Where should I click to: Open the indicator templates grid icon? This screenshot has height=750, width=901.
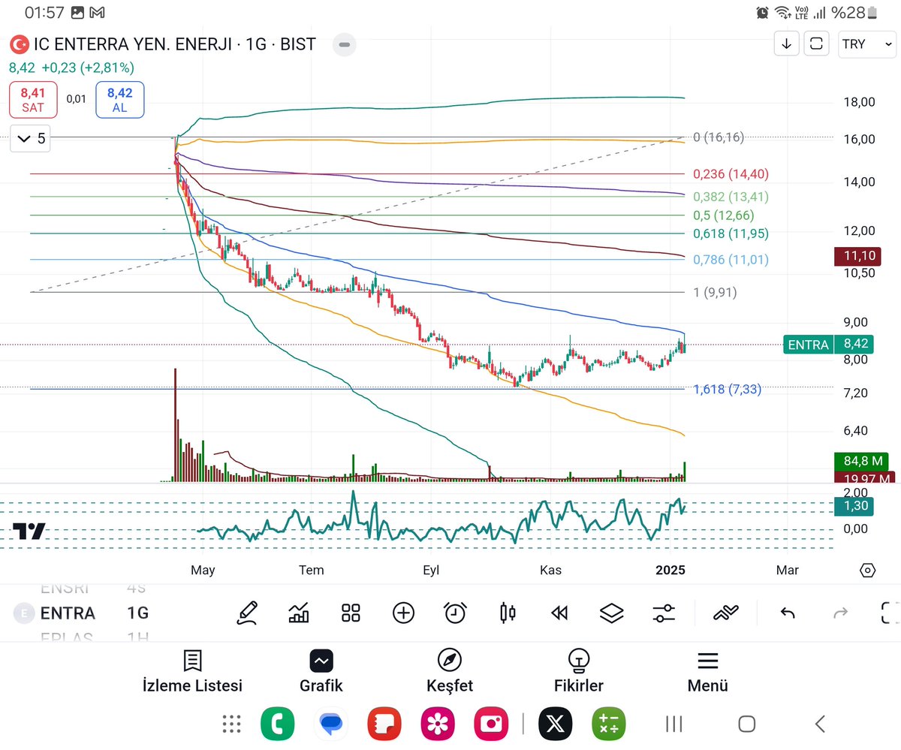[350, 613]
